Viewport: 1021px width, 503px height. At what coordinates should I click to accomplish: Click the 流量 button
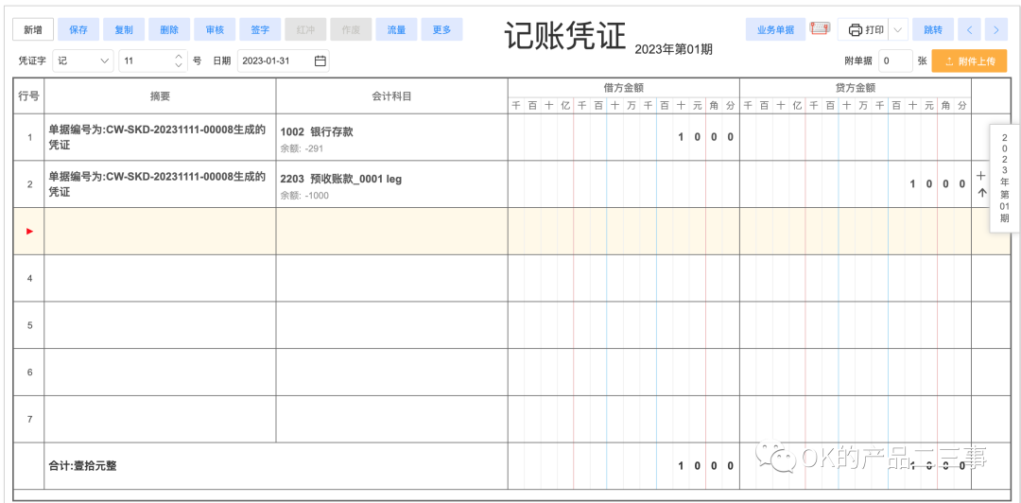coord(396,29)
